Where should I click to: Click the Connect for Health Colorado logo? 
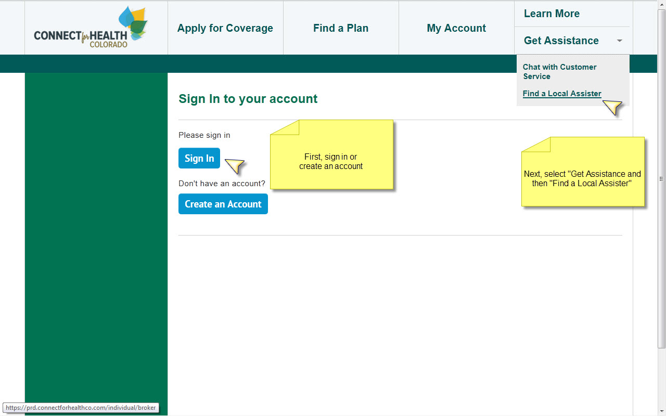point(91,27)
